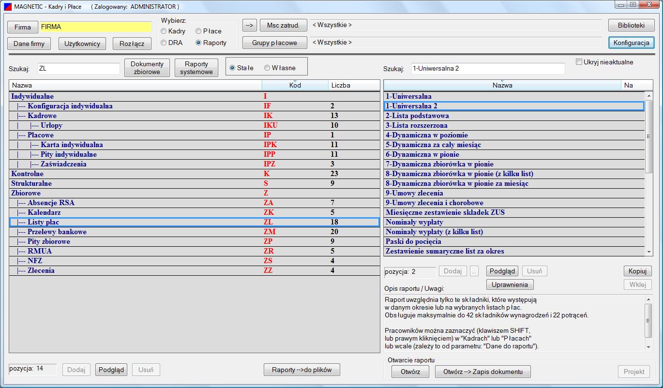Open the Użytkownicy dialog
This screenshot has height=388, width=663.
click(x=82, y=44)
